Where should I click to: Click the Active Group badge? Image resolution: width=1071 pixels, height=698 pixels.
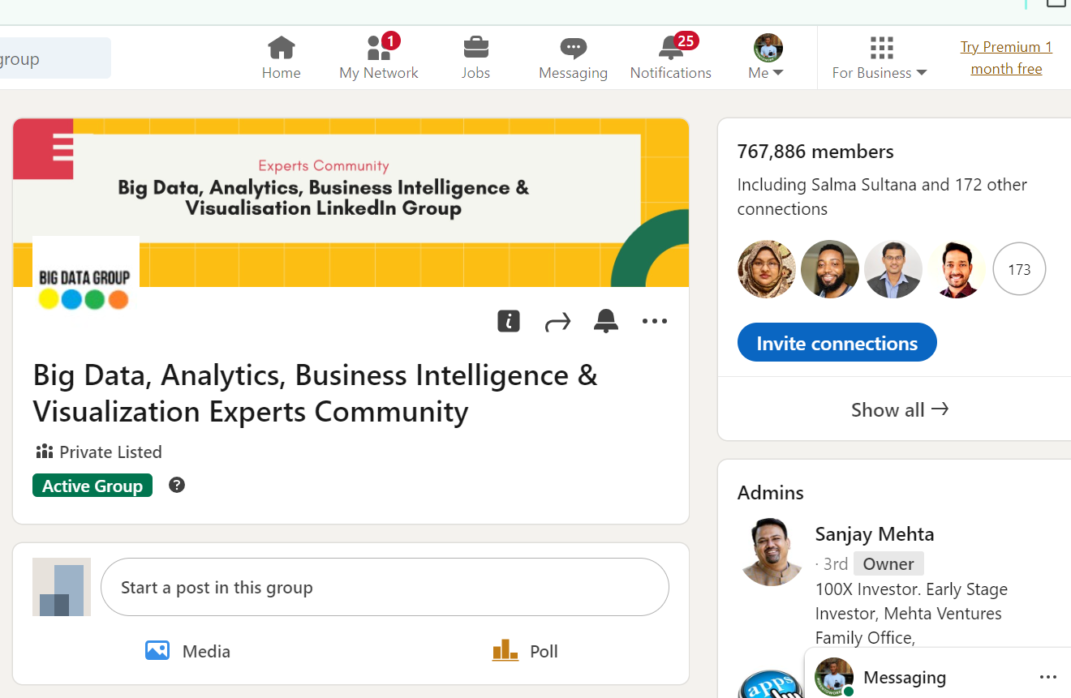(92, 486)
